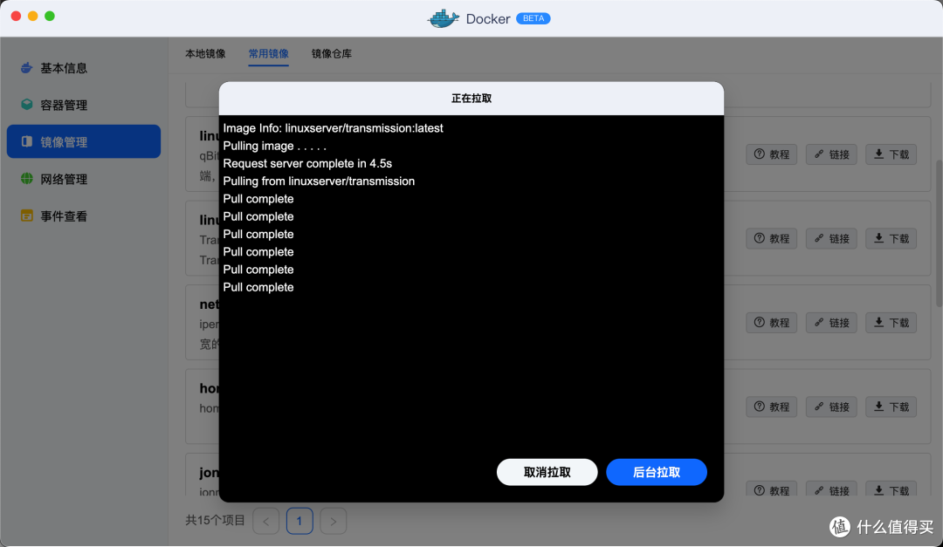Click the 共15个项目 total count text
Viewport: 943px width, 547px height.
coord(216,521)
